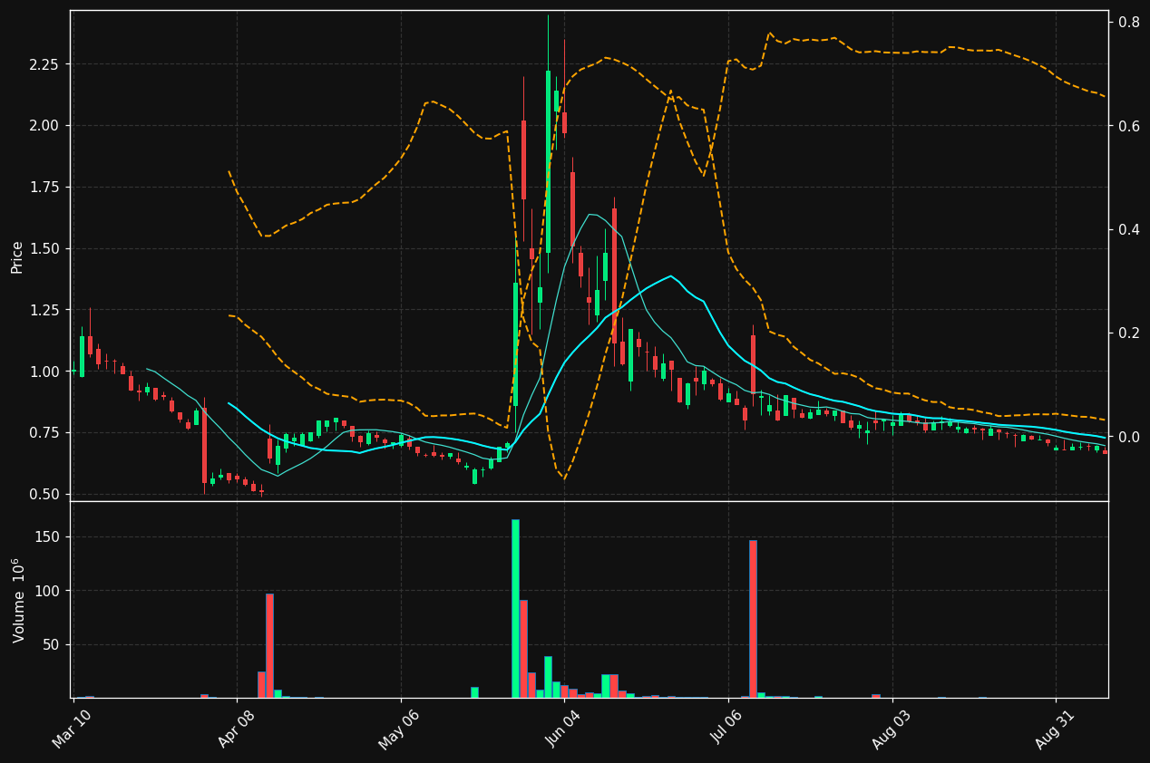Click the 0.2 right axis tick

click(1128, 333)
